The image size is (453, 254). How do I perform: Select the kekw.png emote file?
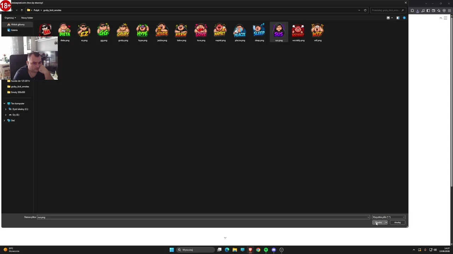click(182, 32)
